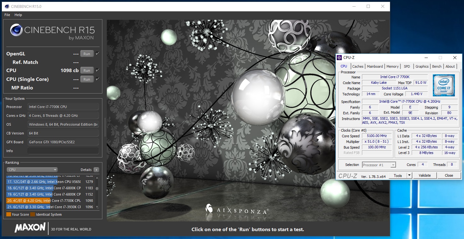Image resolution: width=464 pixels, height=239 pixels.
Task: Open ranking Details with the arrow icon
Action: 96,170
